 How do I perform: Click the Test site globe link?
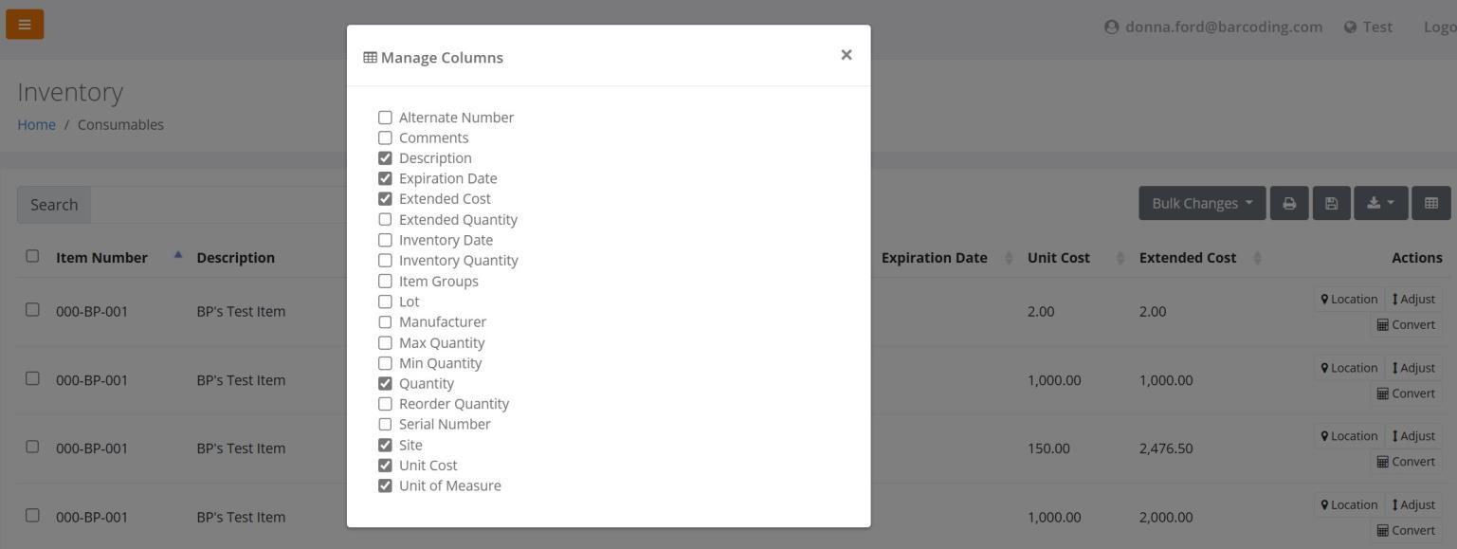pyautogui.click(x=1368, y=27)
